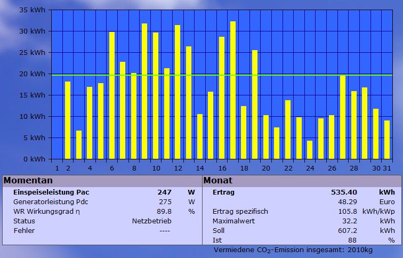This screenshot has height=258, width=403.
Task: Click the Netzbetrieb status value
Action: [x=151, y=221]
